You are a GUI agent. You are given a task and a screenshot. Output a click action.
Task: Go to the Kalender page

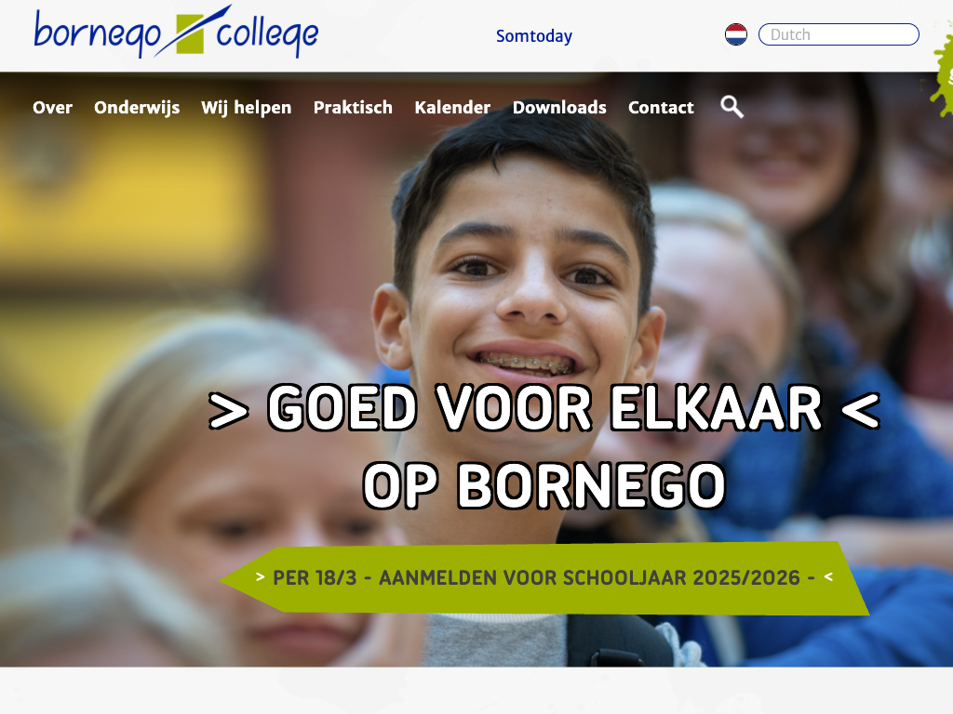point(452,108)
